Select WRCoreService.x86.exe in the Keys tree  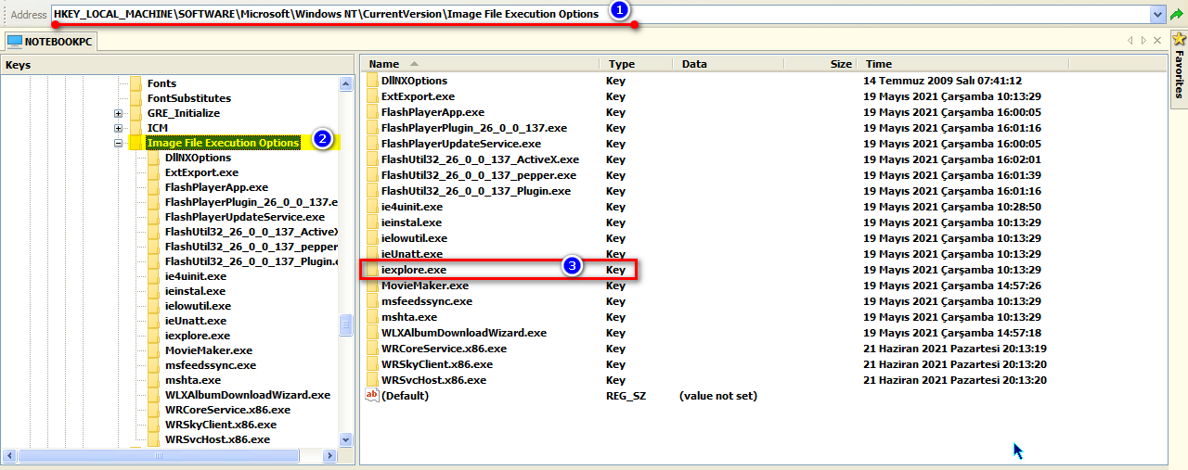(227, 410)
